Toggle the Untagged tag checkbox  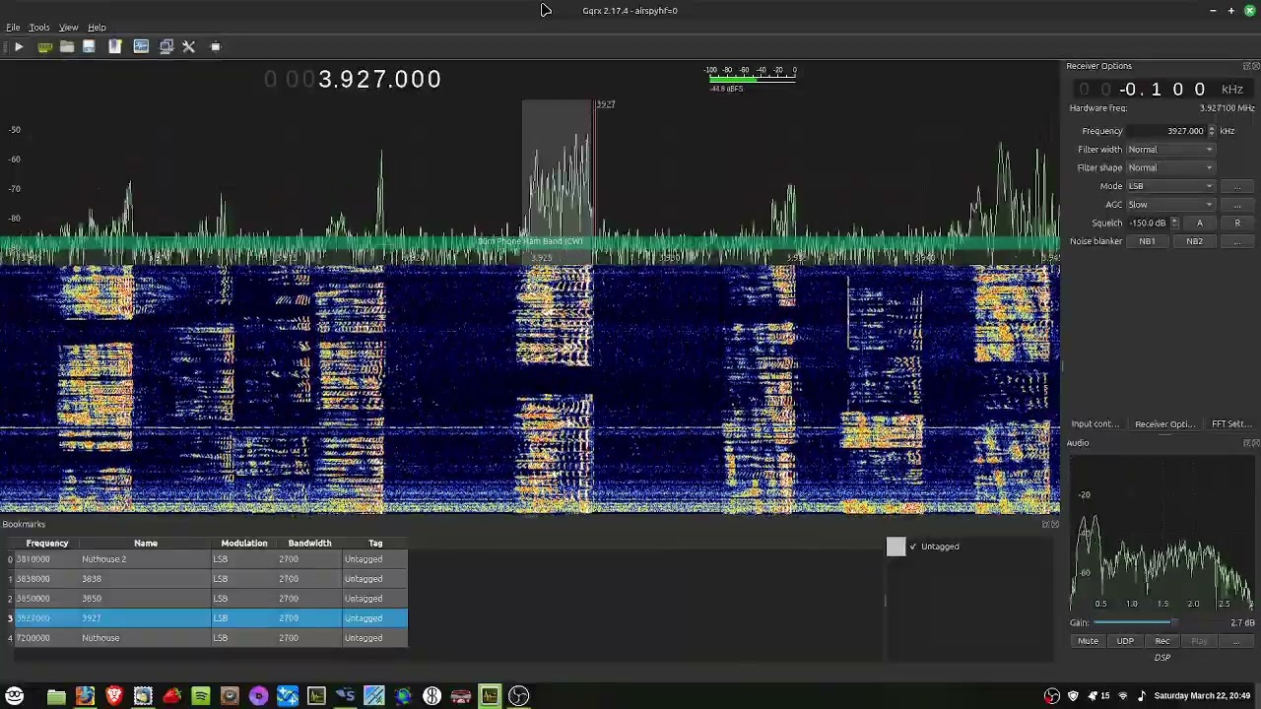click(913, 547)
